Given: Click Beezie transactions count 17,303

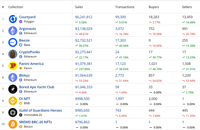Looking at the screenshot, I should coord(120,40).
